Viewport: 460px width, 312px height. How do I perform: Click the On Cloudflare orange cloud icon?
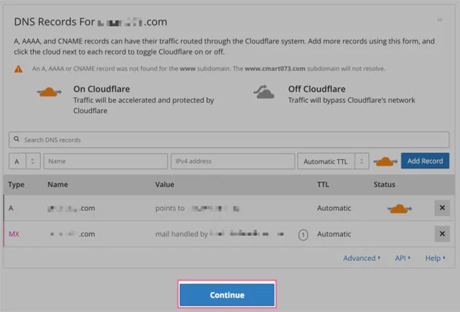tap(49, 92)
